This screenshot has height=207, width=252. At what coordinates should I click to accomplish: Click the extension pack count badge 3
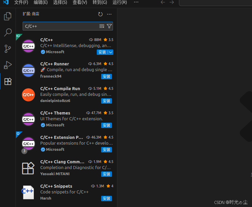click(x=24, y=151)
